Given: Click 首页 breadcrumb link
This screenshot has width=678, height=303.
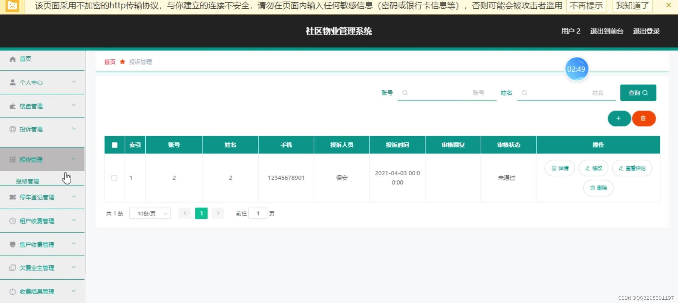Looking at the screenshot, I should click(x=110, y=62).
